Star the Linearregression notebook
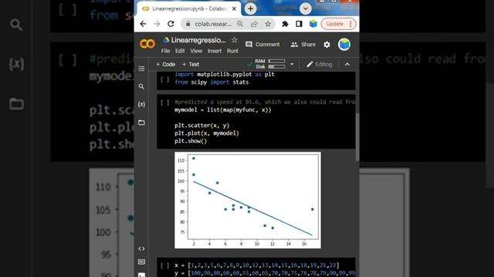This screenshot has width=494, height=277. point(235,40)
